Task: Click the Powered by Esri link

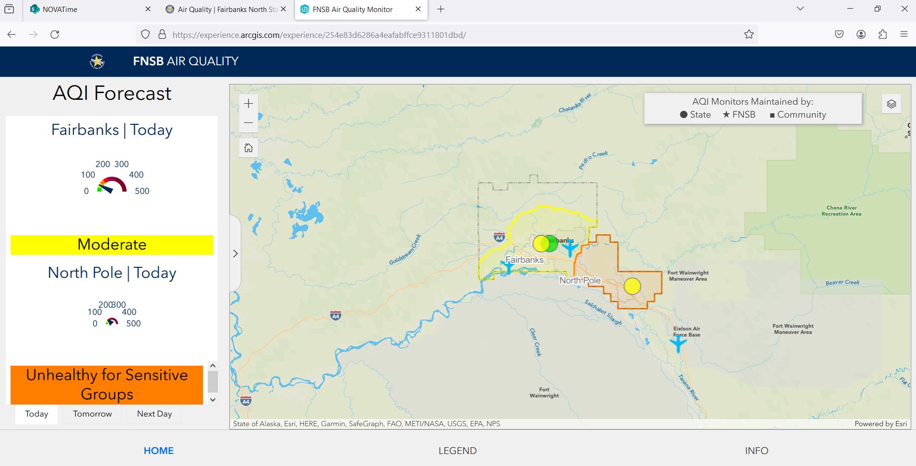Action: 881,424
